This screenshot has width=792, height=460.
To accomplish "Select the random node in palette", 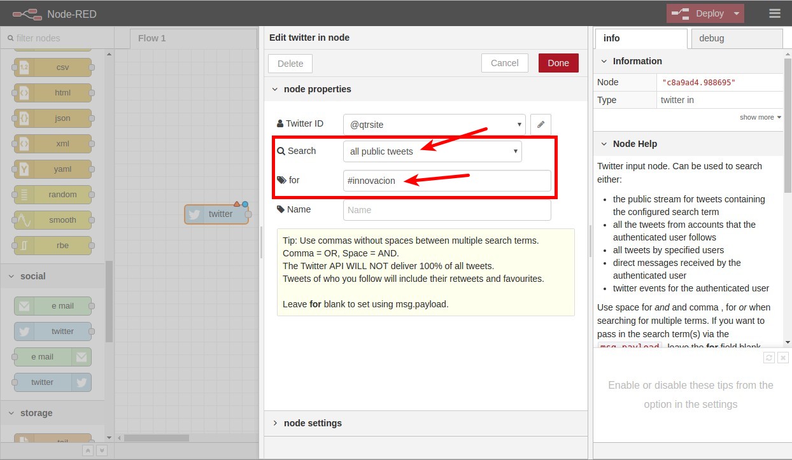I will tap(53, 195).
